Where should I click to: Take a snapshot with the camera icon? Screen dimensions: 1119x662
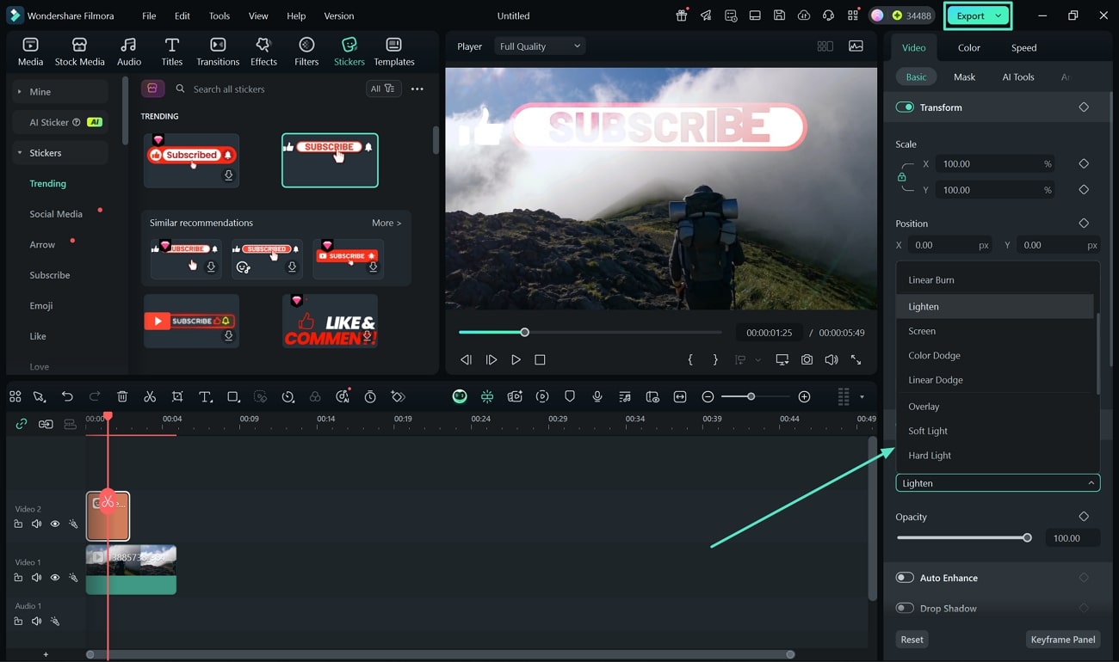click(807, 359)
